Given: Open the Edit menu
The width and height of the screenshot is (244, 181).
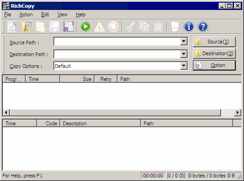Looking at the screenshot, I should tap(45, 14).
